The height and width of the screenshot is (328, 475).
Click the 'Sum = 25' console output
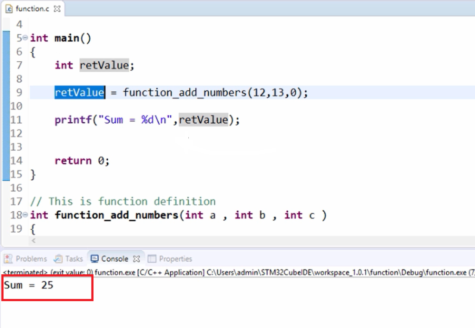tap(29, 285)
